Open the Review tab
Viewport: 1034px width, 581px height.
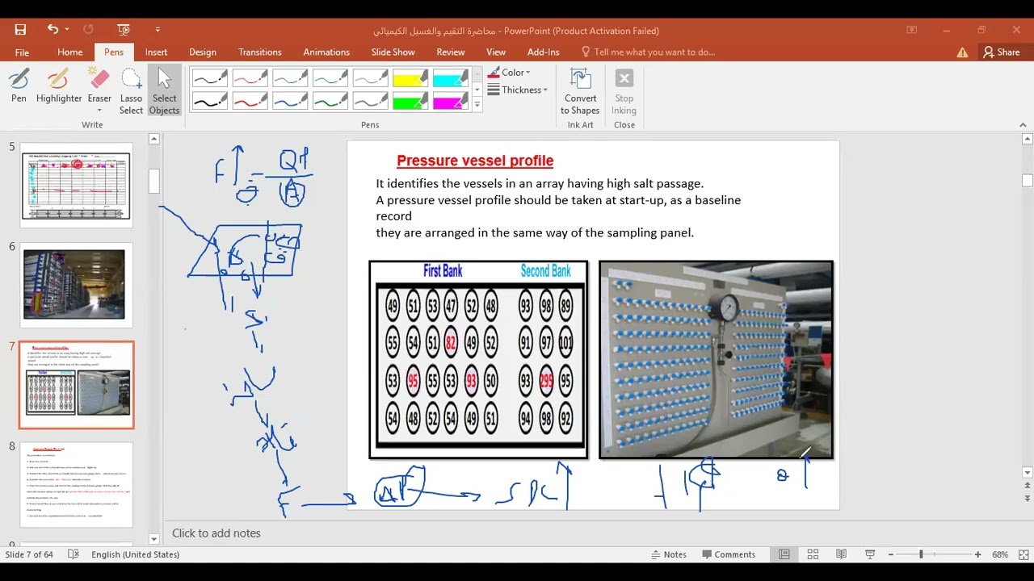point(451,52)
